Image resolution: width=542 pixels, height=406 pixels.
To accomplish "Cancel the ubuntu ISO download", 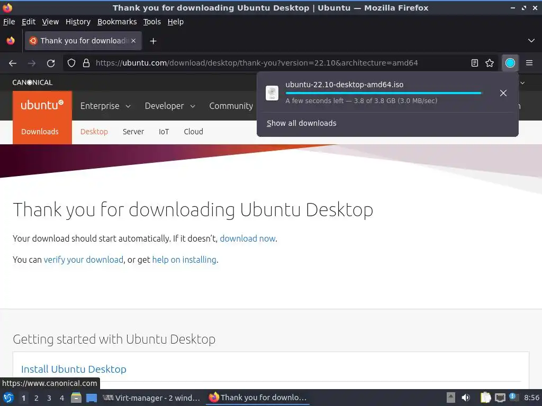I will (503, 93).
